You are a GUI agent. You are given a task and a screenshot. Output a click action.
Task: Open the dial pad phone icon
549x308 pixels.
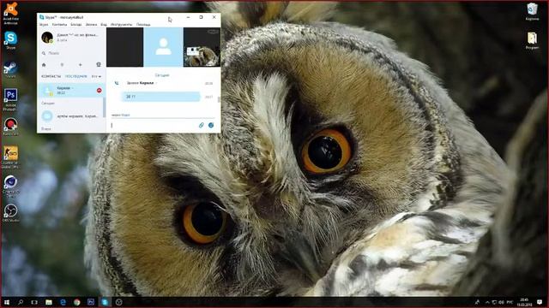click(x=99, y=65)
